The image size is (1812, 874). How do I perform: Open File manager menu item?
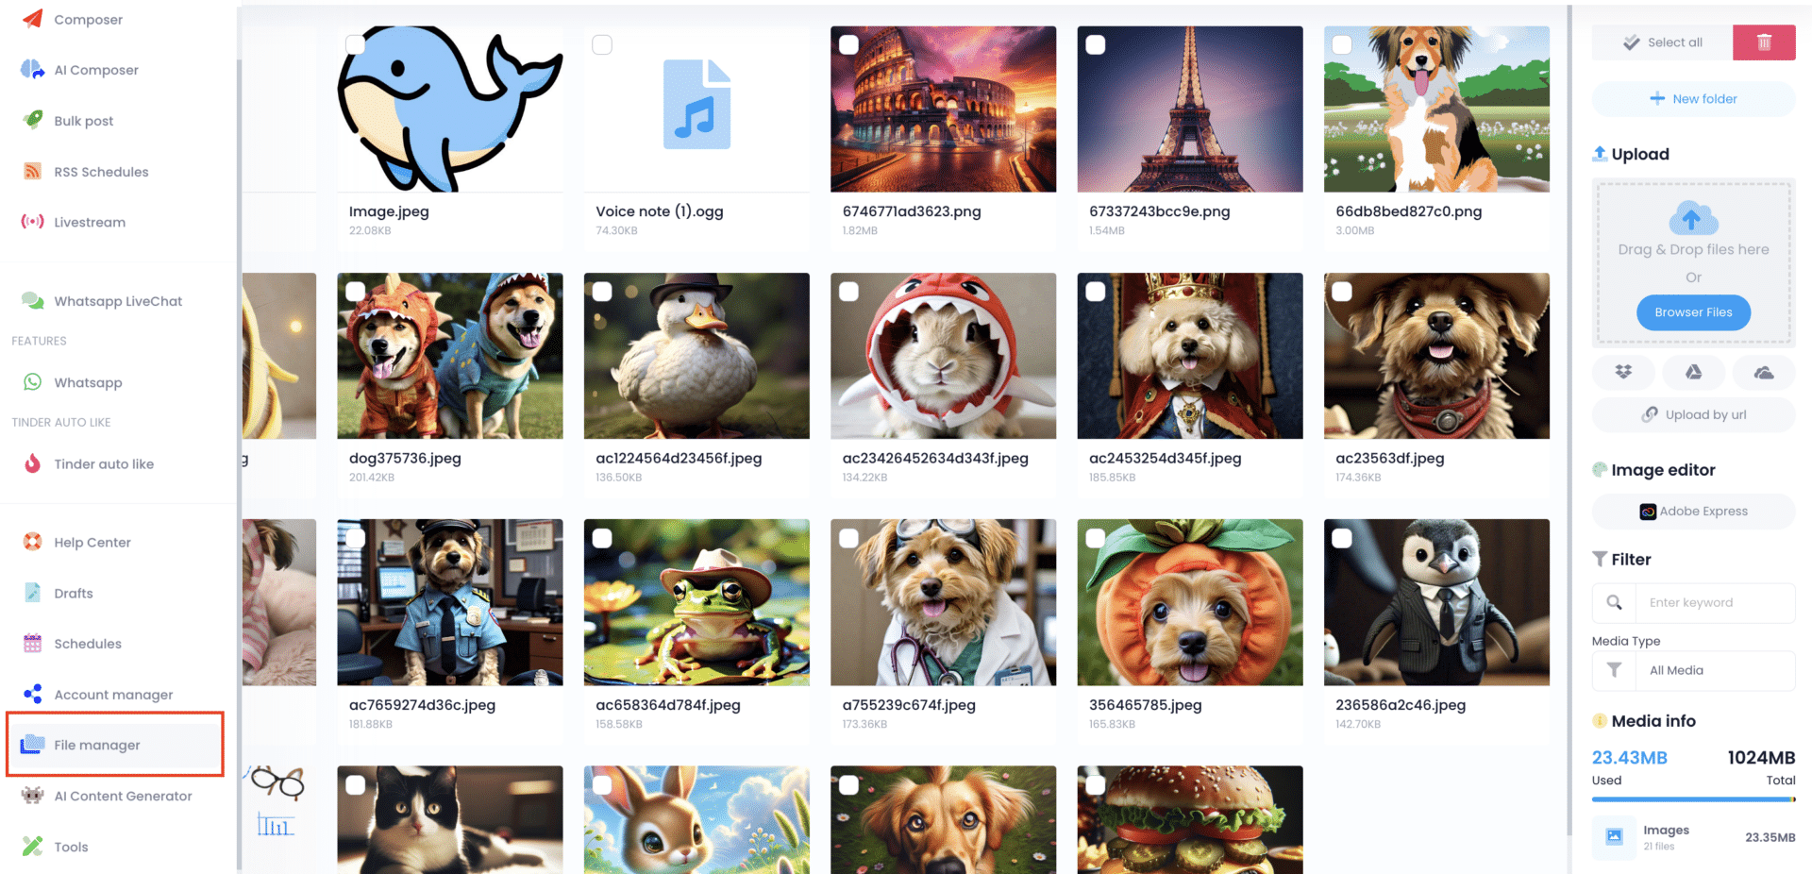pyautogui.click(x=115, y=745)
